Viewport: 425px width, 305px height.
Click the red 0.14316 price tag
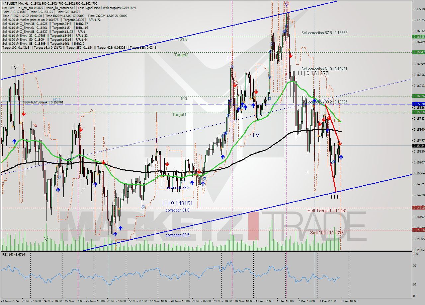click(418, 230)
